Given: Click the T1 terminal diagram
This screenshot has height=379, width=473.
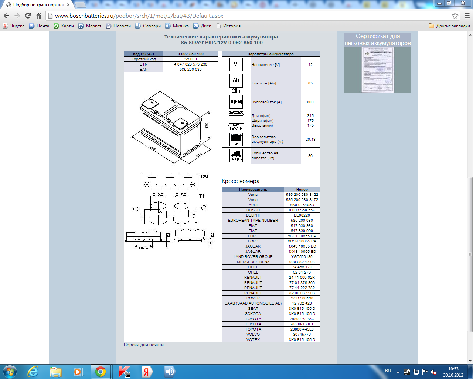Looking at the screenshot, I should coord(170,208).
